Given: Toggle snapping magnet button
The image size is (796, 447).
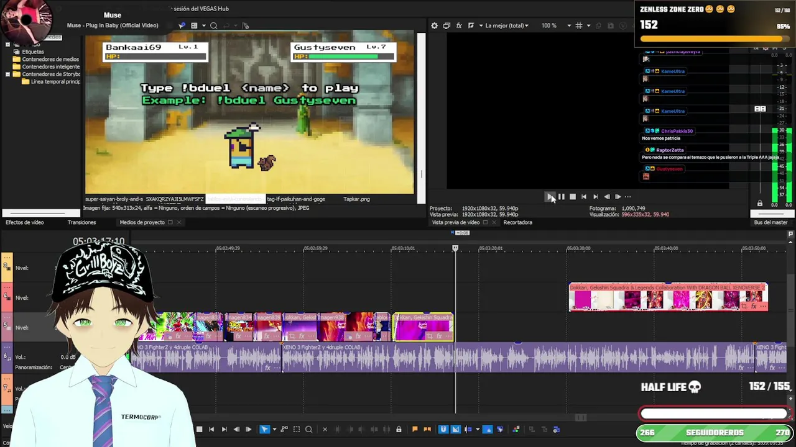Looking at the screenshot, I should coord(443,429).
